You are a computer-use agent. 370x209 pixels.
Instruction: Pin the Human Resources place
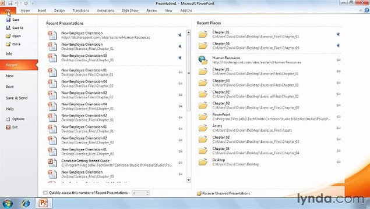(x=339, y=60)
